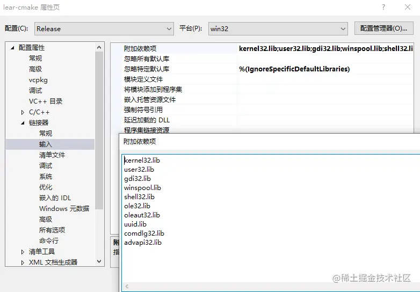The height and width of the screenshot is (292, 420).
Task: Click the kernel32.lib;user32.lib value field
Action: tap(325, 48)
